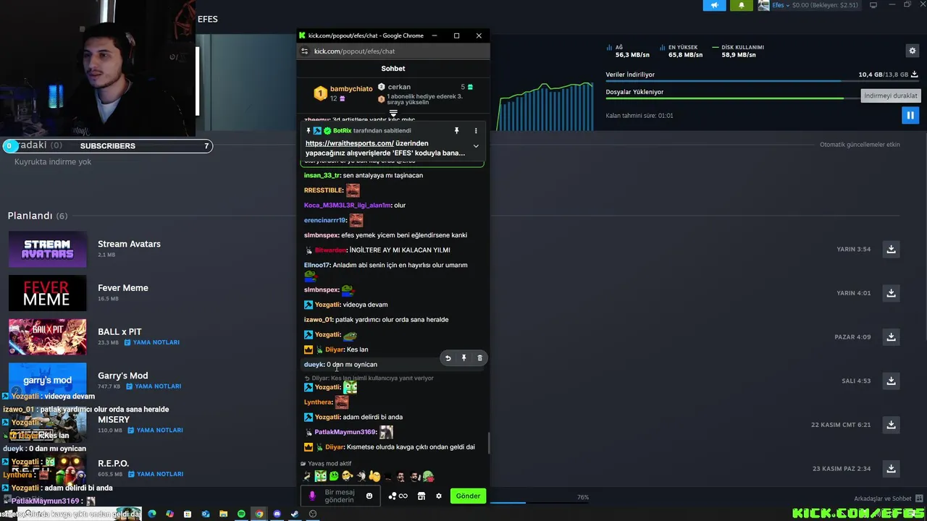The height and width of the screenshot is (521, 927).
Task: Open Fever Meme thumbnail
Action: click(47, 293)
